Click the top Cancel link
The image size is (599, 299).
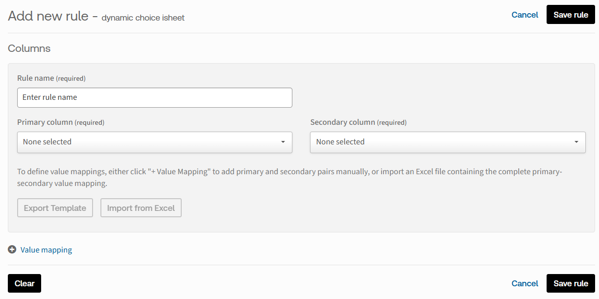[x=525, y=15]
